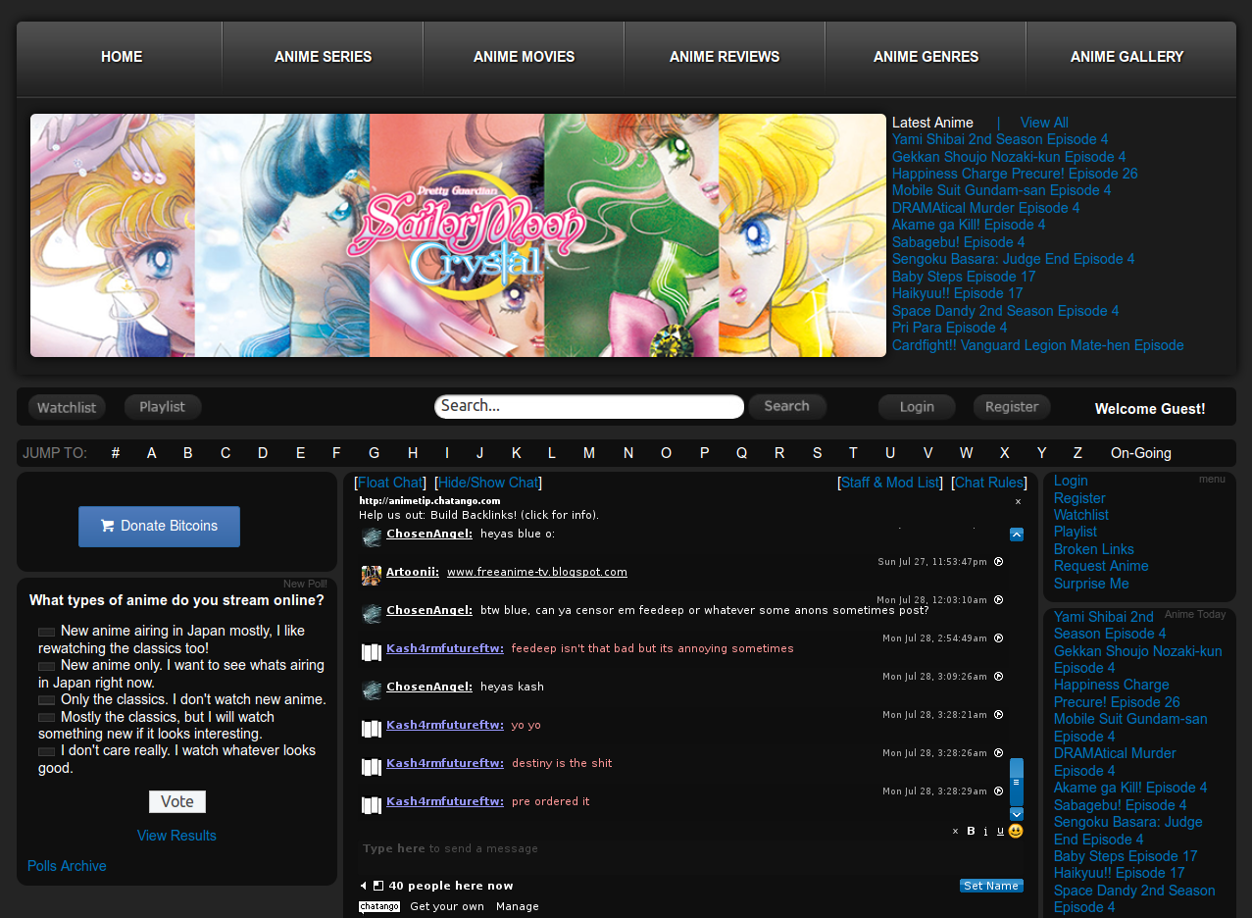Click the Set Name button in chat
1252x918 pixels.
pyautogui.click(x=991, y=886)
